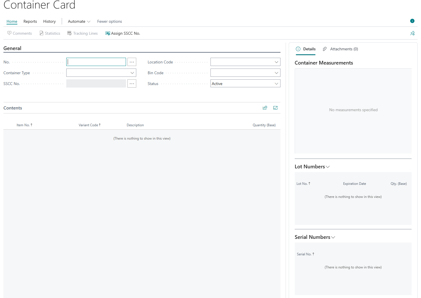Switch to the Reports tab
421x298 pixels.
tap(30, 21)
